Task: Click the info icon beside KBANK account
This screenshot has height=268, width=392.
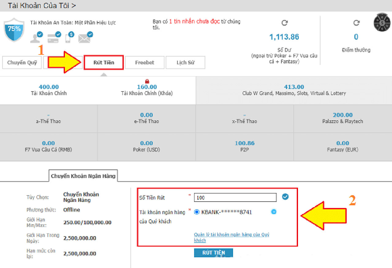Action: [x=273, y=212]
